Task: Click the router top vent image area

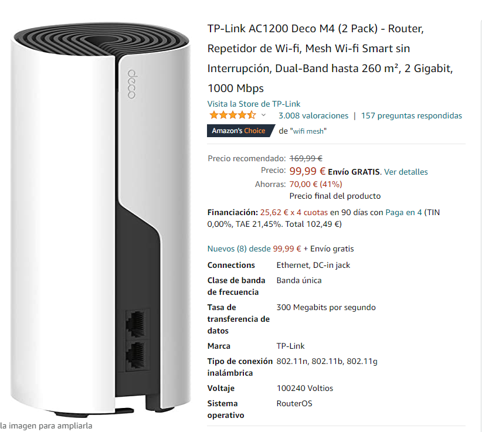Action: [x=101, y=40]
